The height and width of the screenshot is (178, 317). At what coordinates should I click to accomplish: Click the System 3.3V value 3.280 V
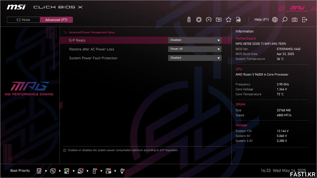point(282,141)
